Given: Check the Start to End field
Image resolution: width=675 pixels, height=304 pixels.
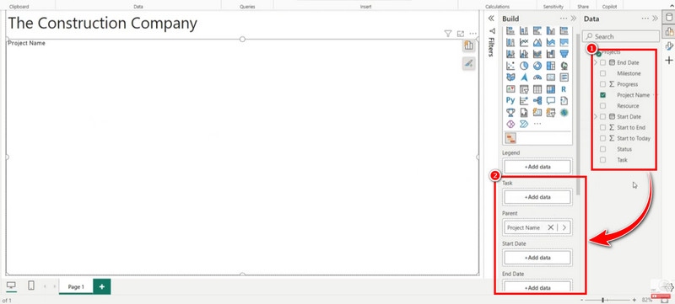Looking at the screenshot, I should point(602,127).
